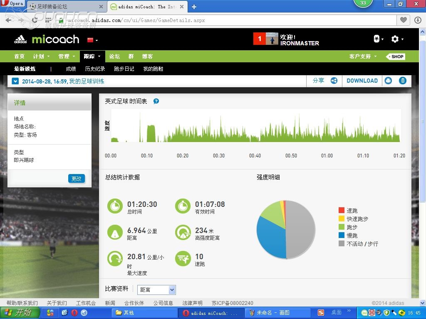Open the settings gear in the header

(394, 39)
